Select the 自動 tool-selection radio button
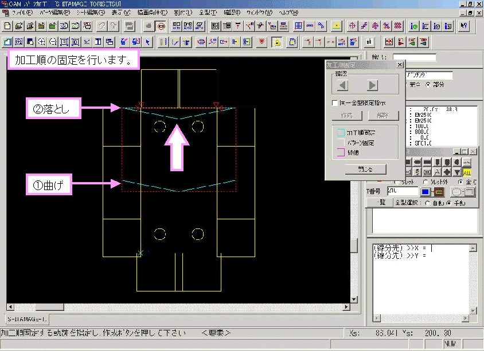This screenshot has height=351, width=484. [x=427, y=203]
